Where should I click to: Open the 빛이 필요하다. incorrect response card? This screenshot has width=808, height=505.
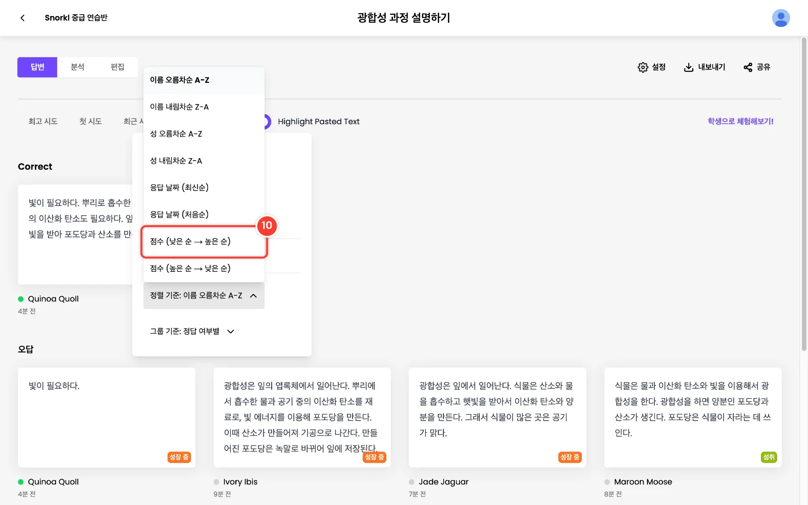coord(107,417)
